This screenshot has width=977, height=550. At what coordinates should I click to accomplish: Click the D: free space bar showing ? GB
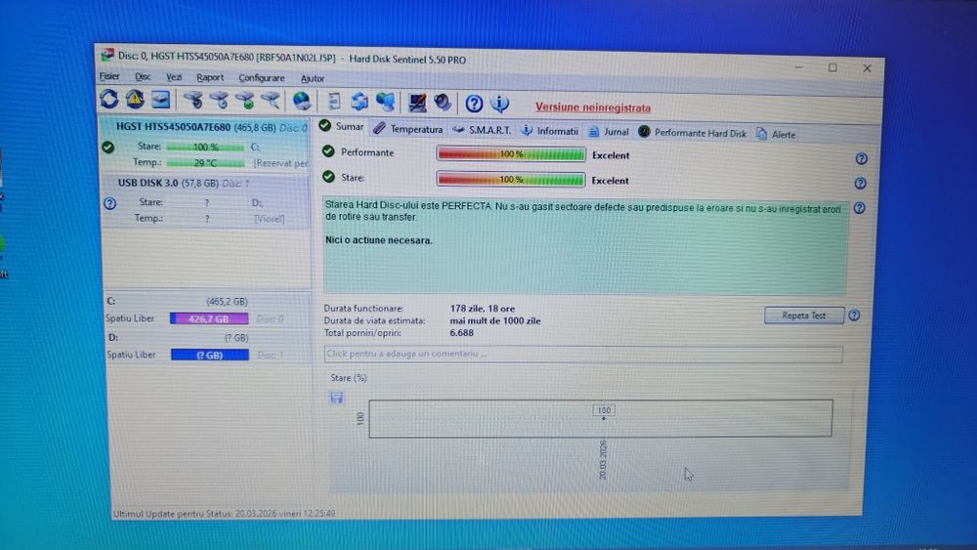coord(210,355)
